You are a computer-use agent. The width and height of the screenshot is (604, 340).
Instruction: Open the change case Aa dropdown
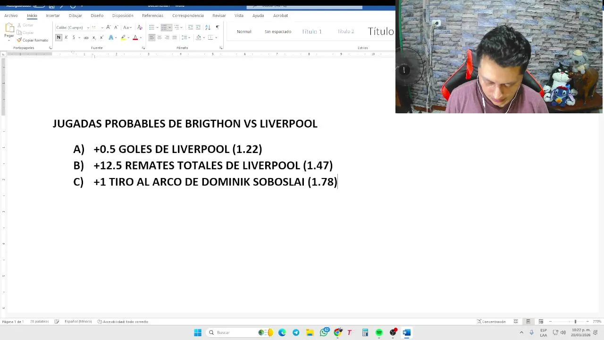127,27
